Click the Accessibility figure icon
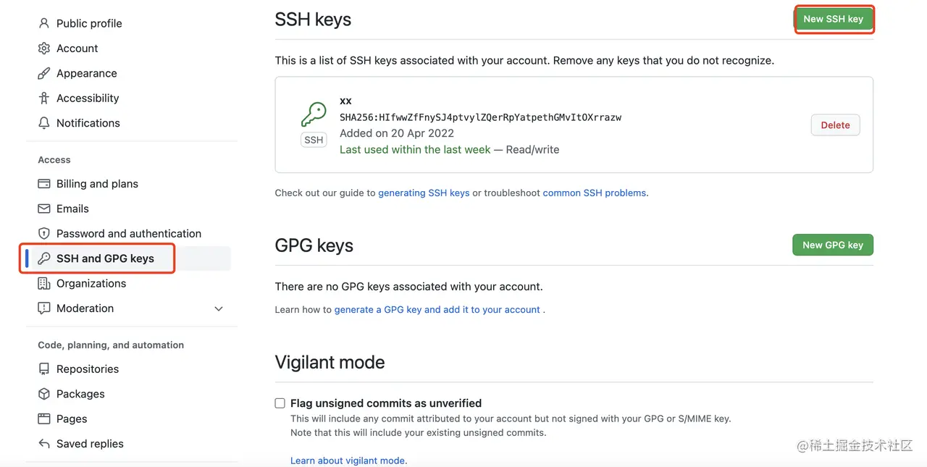 pyautogui.click(x=44, y=98)
